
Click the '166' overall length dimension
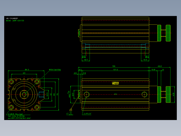(114, 66)
